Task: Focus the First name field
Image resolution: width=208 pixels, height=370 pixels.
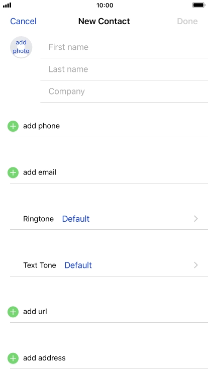Action: pyautogui.click(x=124, y=47)
